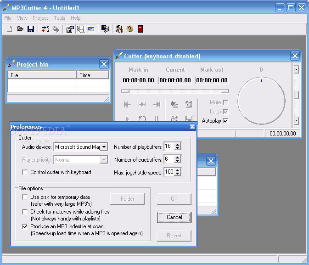Click the add files to project icon

(x=45, y=29)
